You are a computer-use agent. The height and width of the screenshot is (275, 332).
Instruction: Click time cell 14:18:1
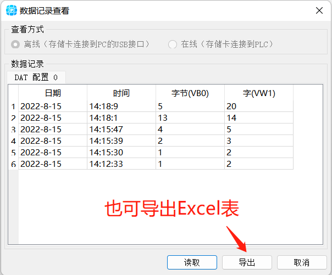[x=121, y=117]
